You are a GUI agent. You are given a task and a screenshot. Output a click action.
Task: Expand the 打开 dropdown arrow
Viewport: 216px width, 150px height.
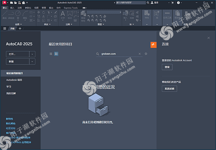click(x=32, y=54)
